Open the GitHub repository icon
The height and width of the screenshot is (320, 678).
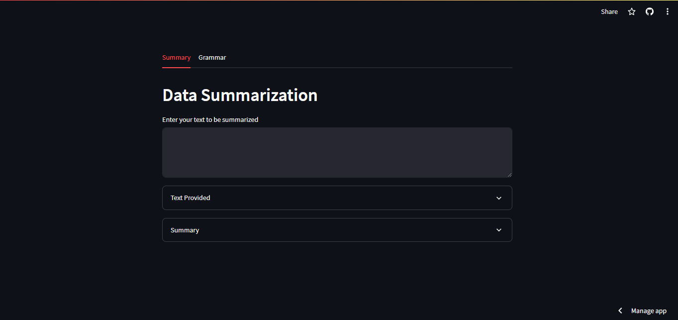650,11
